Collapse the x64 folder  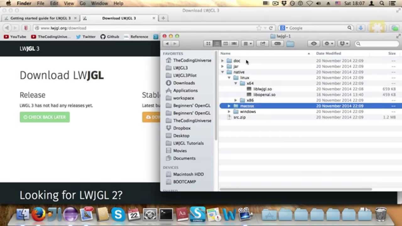(x=236, y=83)
